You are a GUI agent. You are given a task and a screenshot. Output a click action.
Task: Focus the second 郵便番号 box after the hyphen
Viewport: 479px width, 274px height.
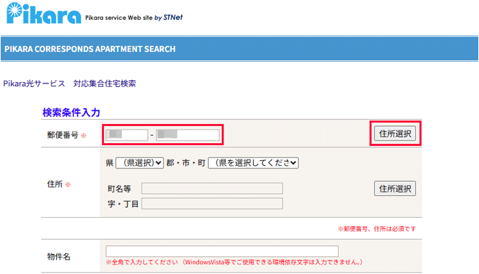187,134
